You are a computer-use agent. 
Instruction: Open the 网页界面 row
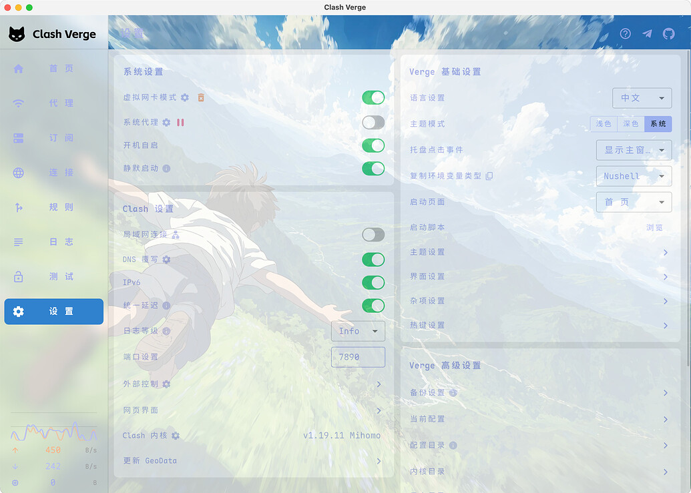pos(252,410)
